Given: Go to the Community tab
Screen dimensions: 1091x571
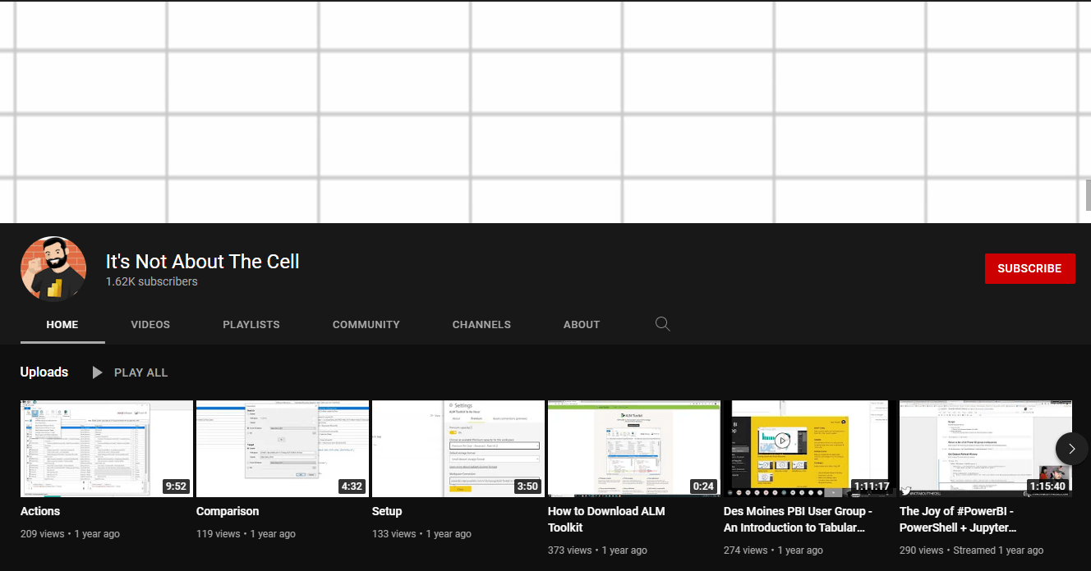Looking at the screenshot, I should coord(366,324).
